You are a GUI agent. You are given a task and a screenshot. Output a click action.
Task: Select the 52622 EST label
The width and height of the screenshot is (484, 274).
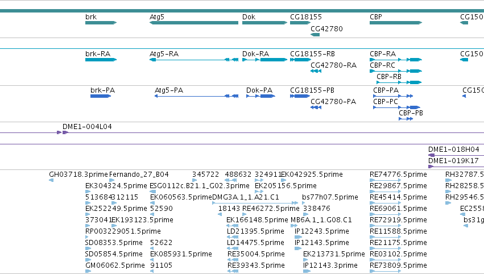coord(162,243)
